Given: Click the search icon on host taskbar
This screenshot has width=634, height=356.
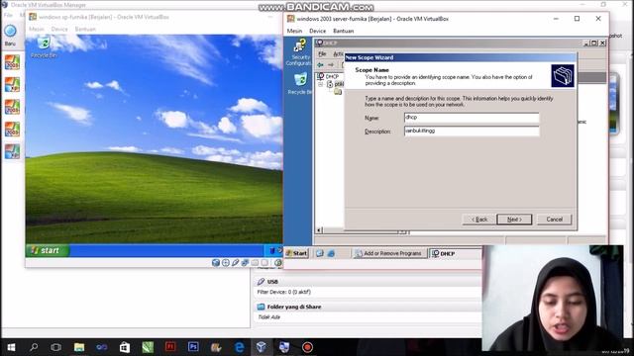Looking at the screenshot, I should pos(34,347).
